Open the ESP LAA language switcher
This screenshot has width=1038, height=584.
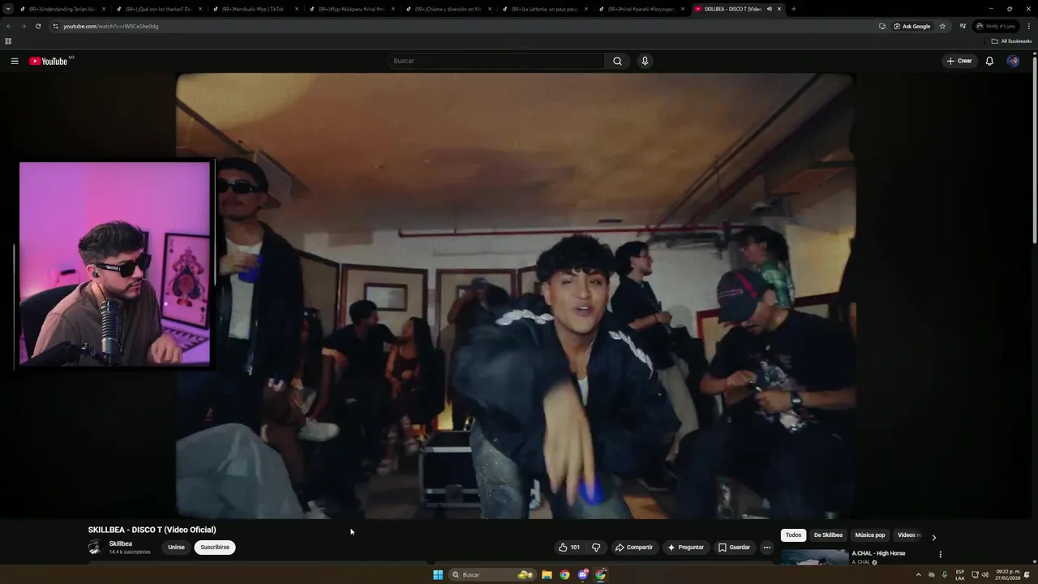click(x=960, y=574)
